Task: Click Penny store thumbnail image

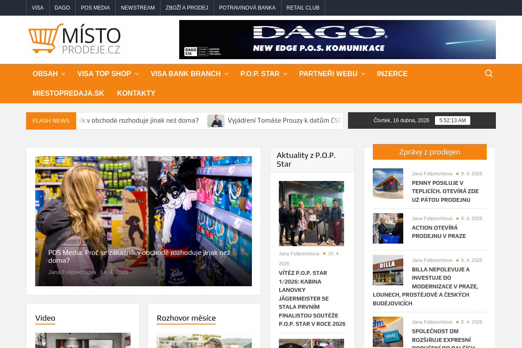Action: [x=388, y=184]
